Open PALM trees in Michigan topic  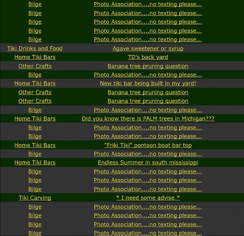(148, 119)
